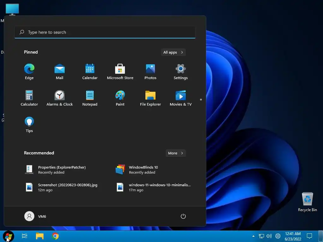Click the Start button orb

coord(9,236)
